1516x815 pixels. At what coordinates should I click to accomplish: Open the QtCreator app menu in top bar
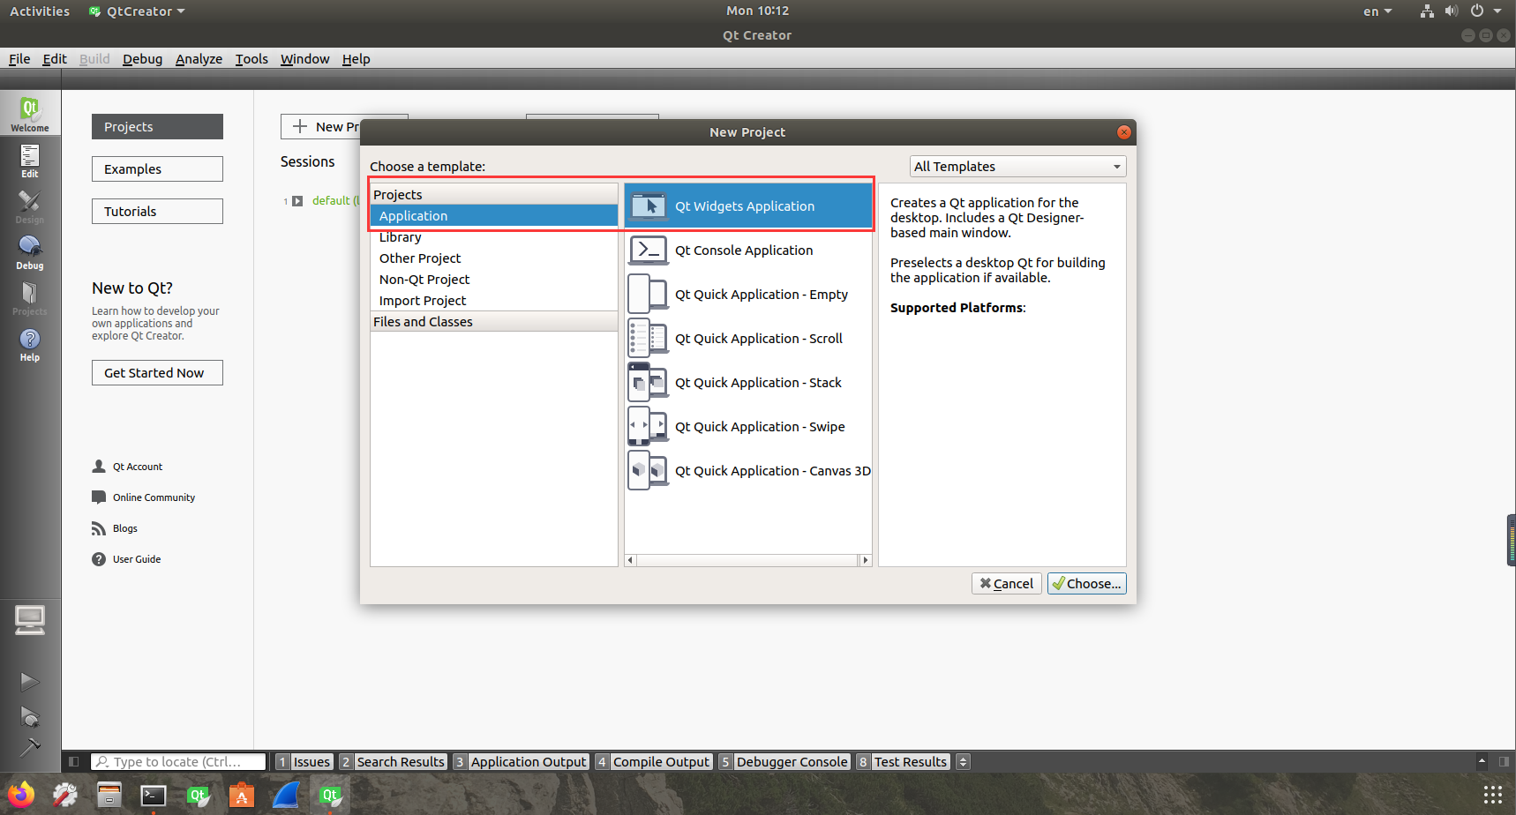point(138,11)
